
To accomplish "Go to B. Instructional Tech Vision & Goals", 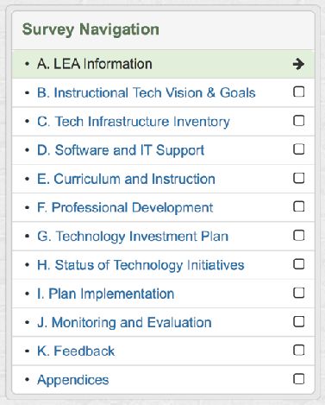I will (x=147, y=92).
